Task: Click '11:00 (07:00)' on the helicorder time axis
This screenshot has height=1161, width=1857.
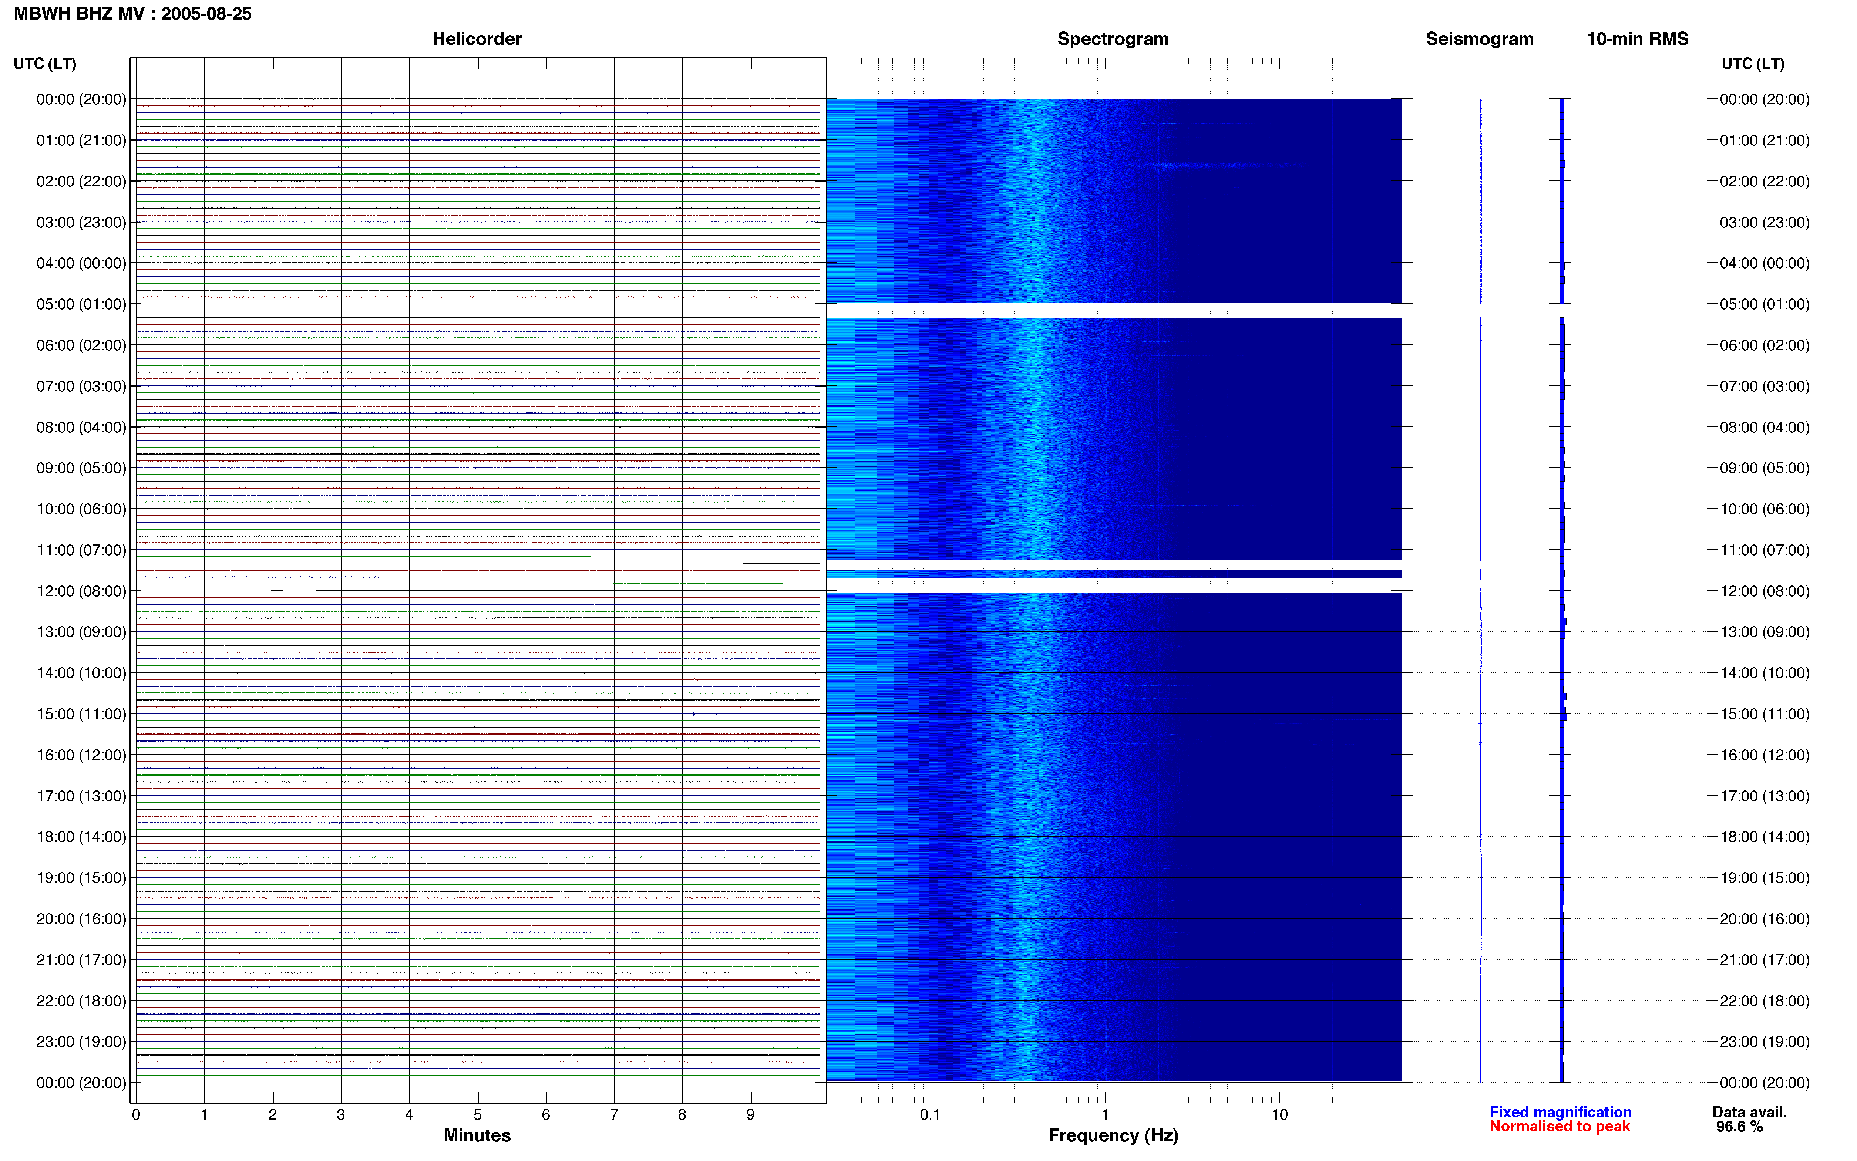Action: pyautogui.click(x=81, y=550)
